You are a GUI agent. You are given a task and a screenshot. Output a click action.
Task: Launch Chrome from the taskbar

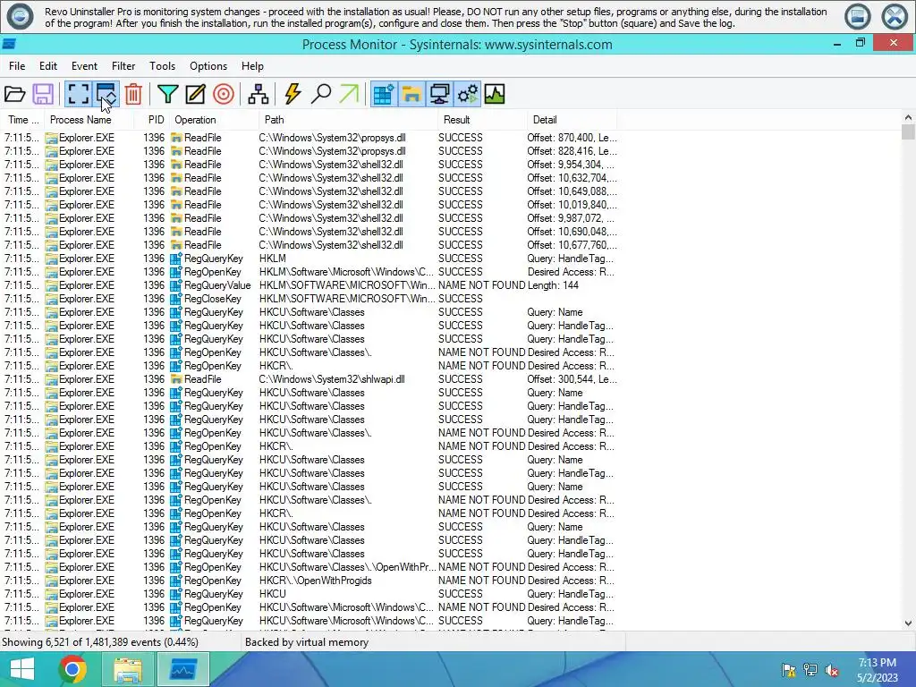(73, 669)
